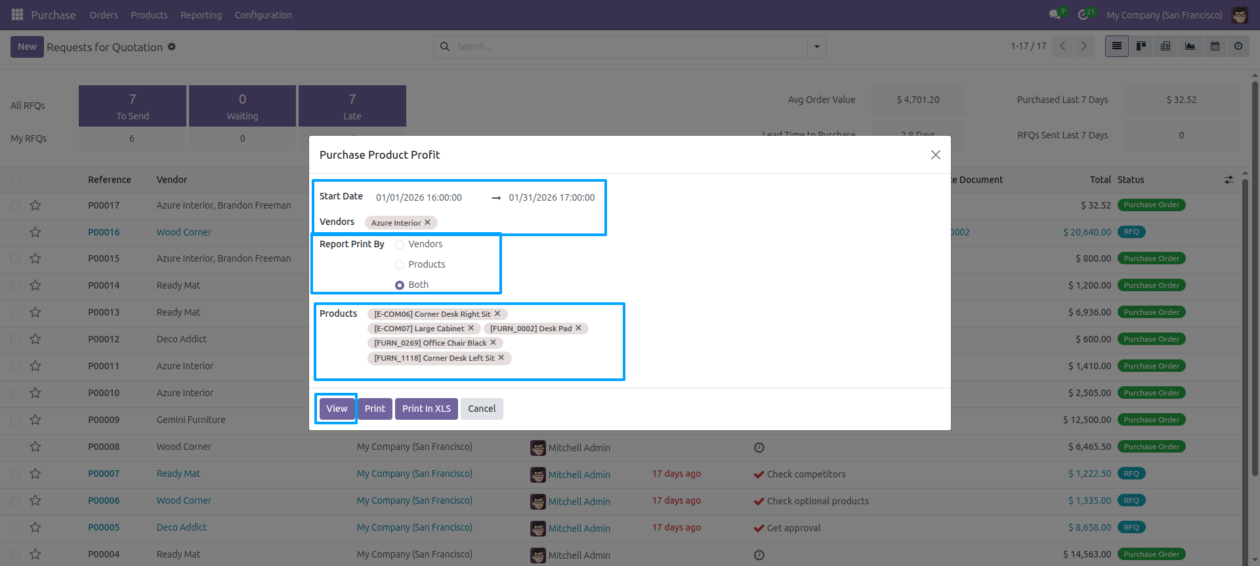Go to Purchase app home

coord(53,14)
